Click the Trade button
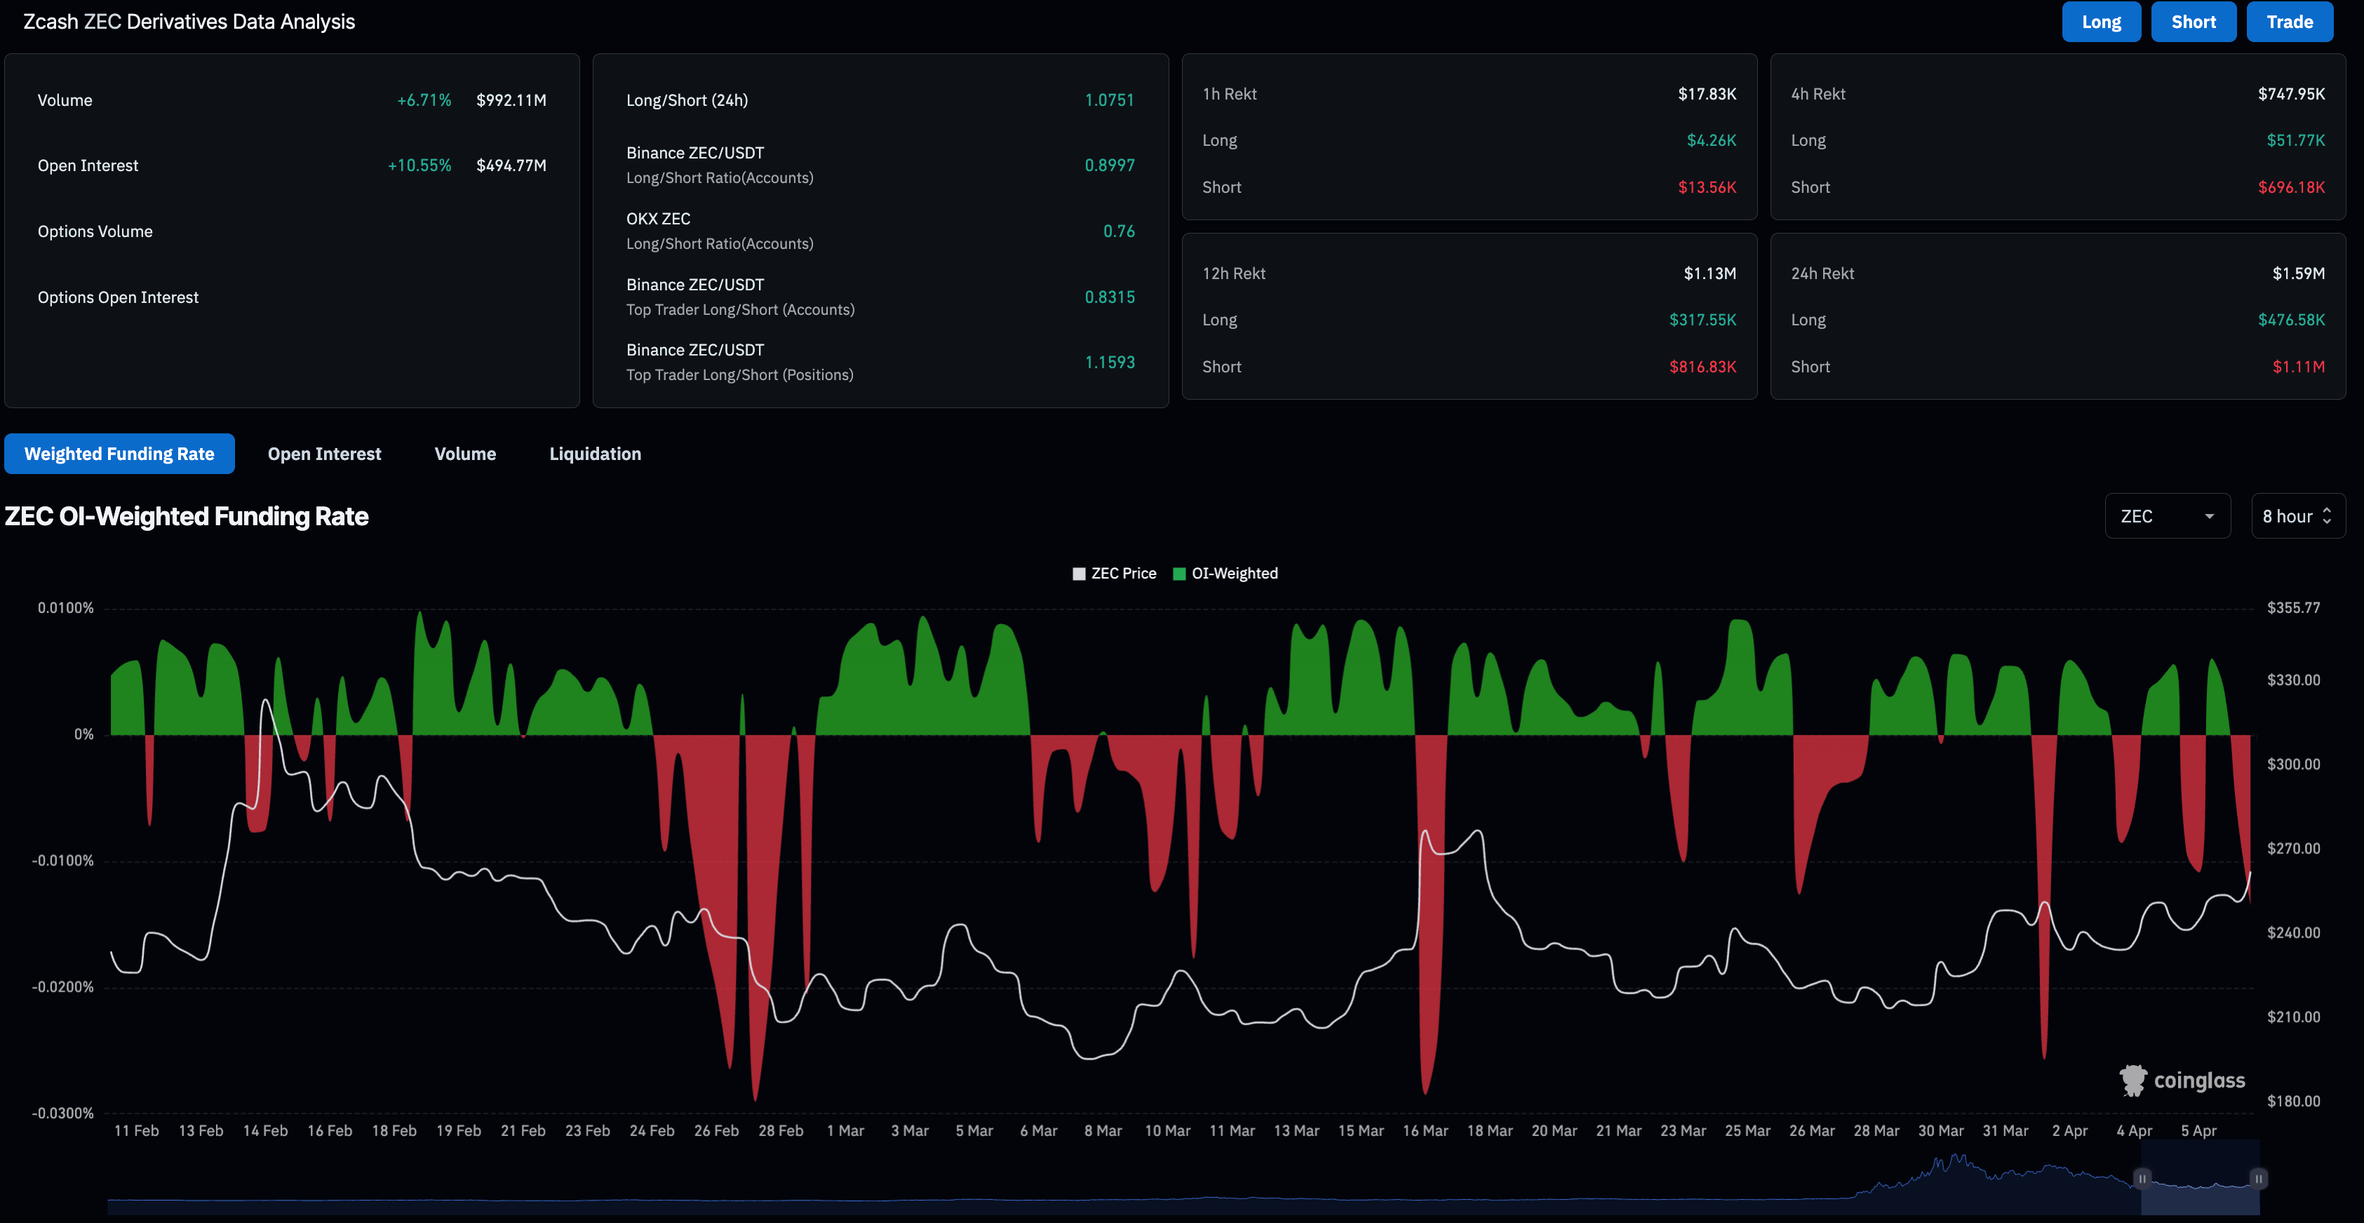 coord(2289,22)
